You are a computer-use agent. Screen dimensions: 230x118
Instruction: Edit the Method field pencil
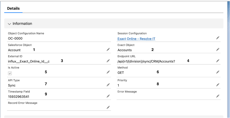tap(218, 72)
